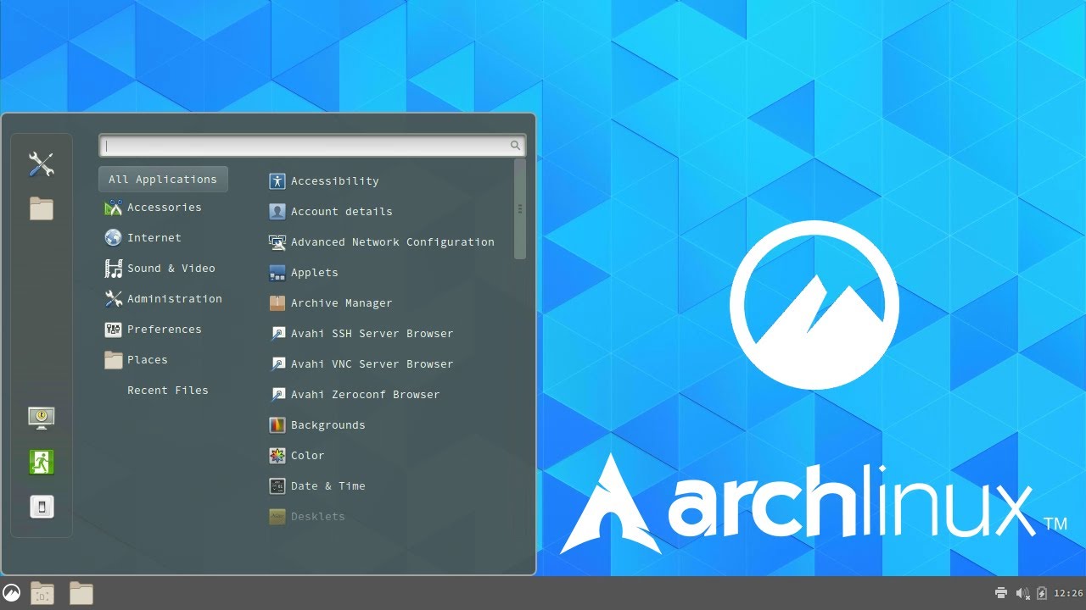The image size is (1086, 610).
Task: Open the Applets icon
Action: coord(277,272)
